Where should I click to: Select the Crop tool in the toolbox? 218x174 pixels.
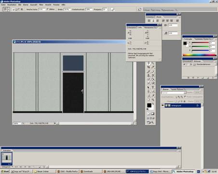pos(149,67)
